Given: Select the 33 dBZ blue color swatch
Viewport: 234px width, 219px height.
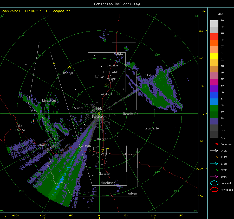Looking at the screenshot, I should pos(214,102).
